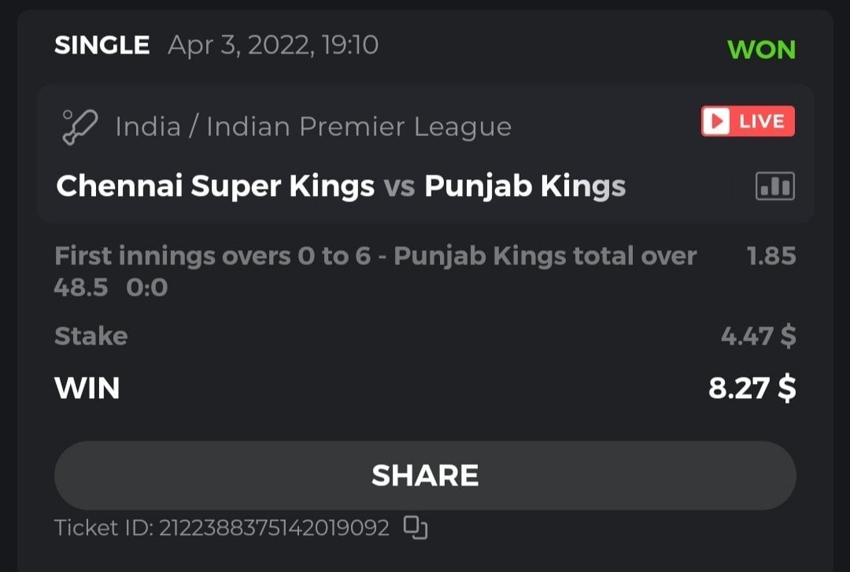Select the Ticket ID number text
This screenshot has height=572, width=850.
pyautogui.click(x=274, y=527)
